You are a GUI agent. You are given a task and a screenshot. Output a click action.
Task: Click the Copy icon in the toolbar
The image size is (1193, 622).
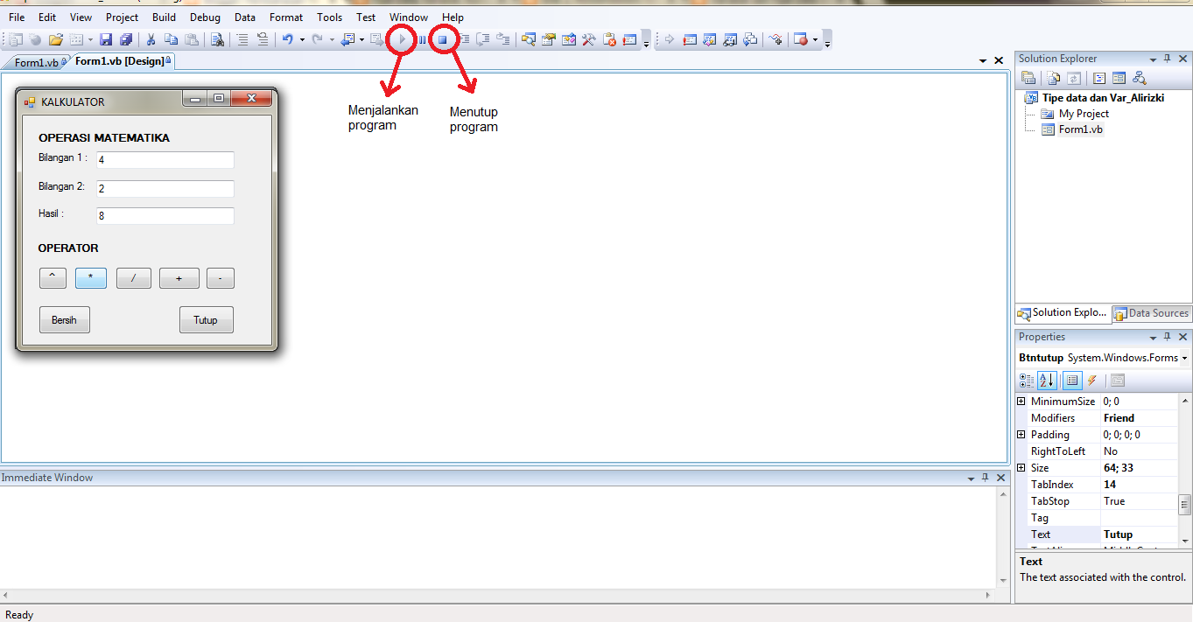172,38
